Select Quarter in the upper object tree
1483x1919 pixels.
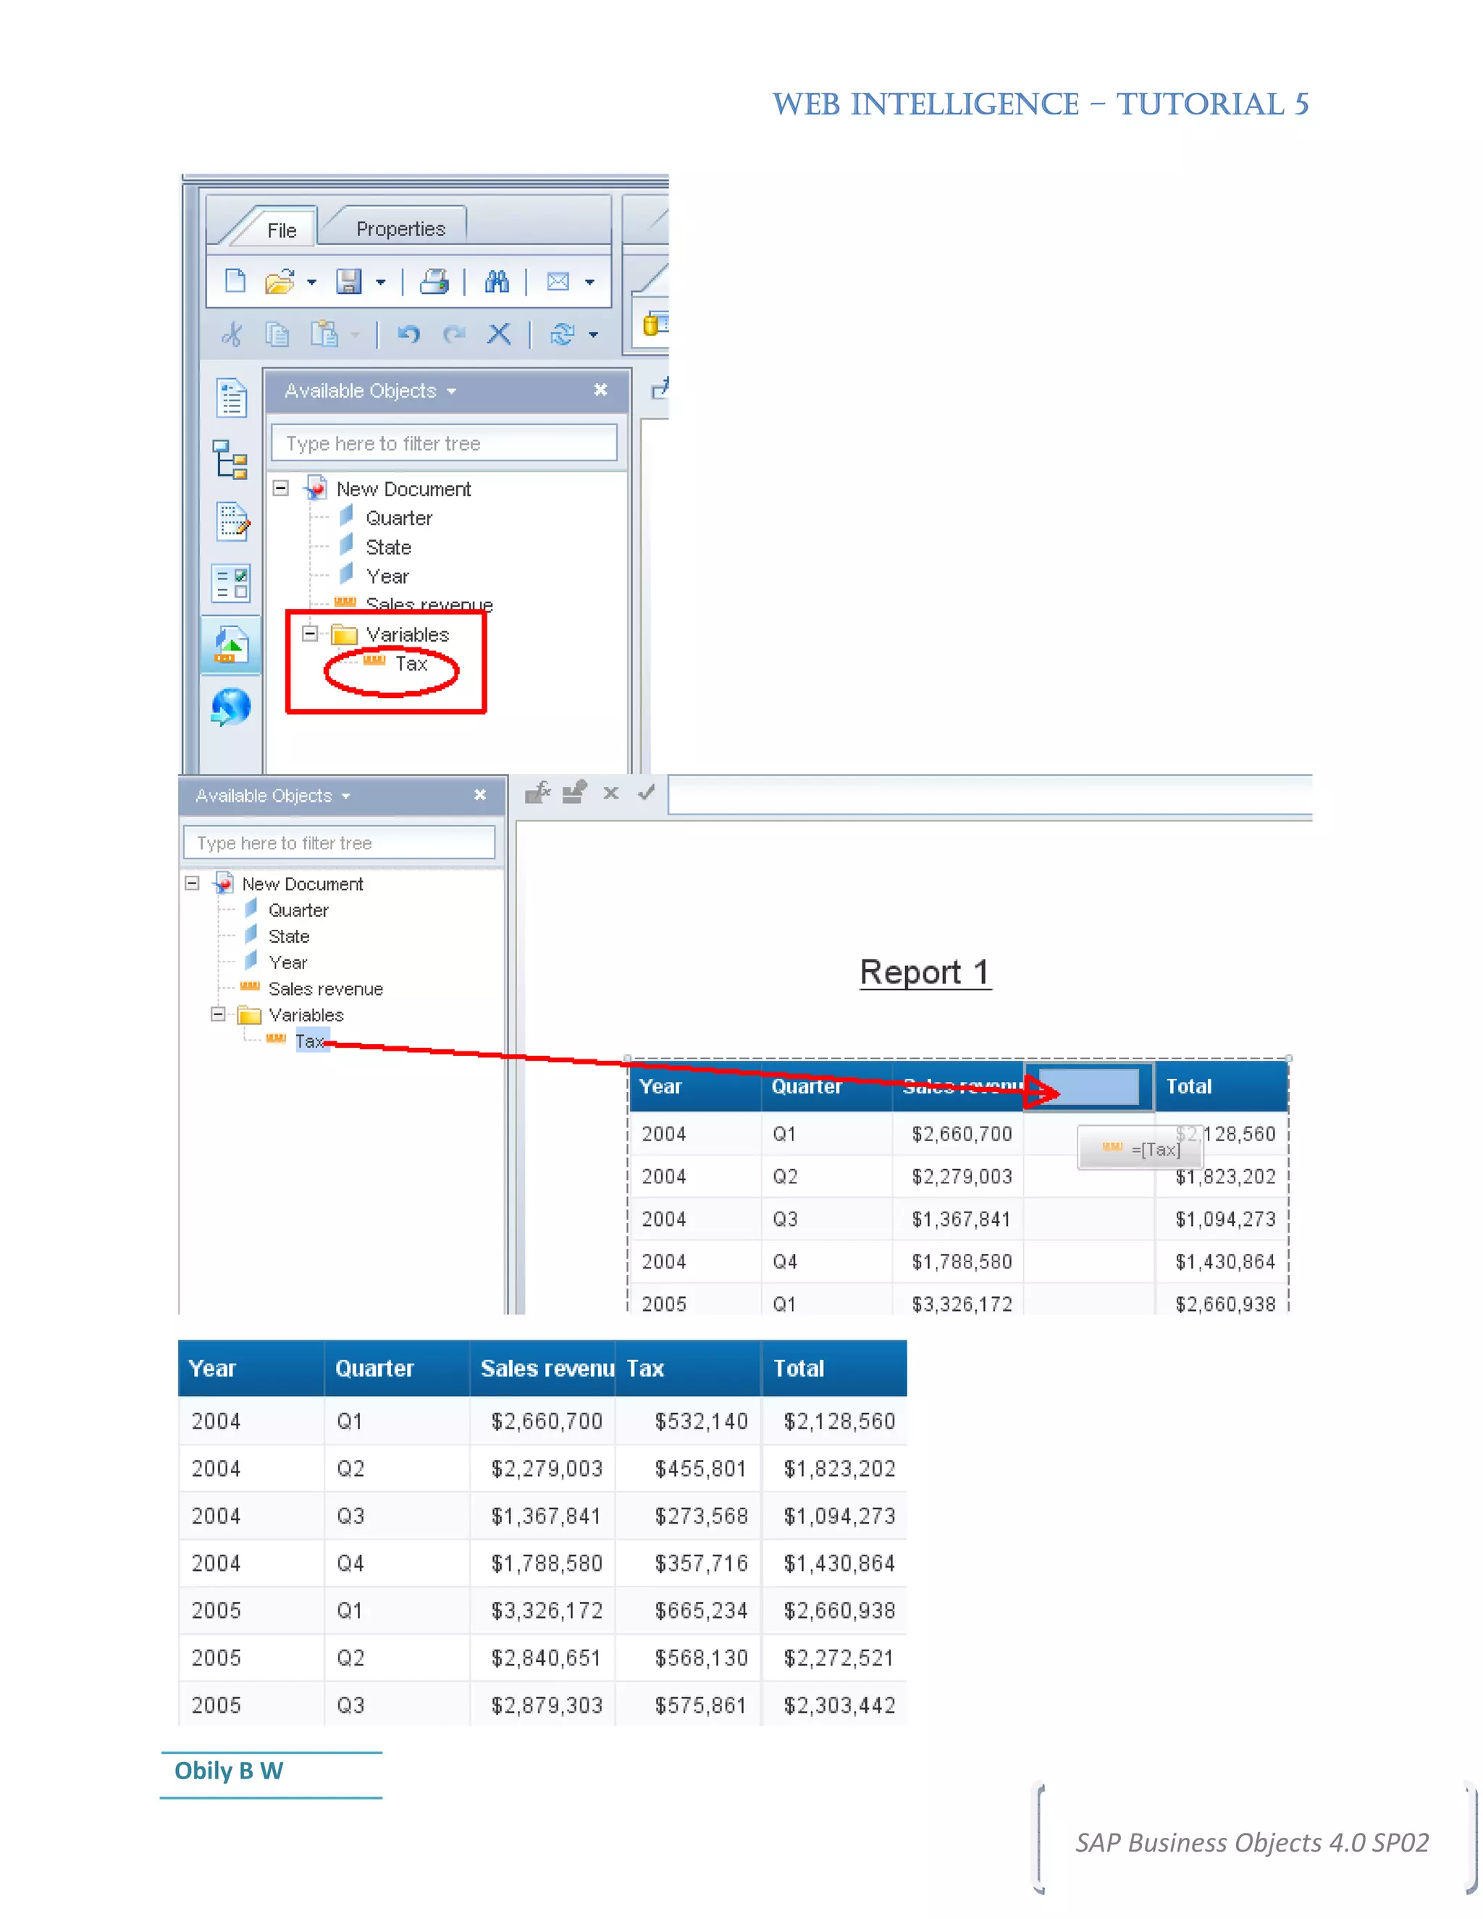click(399, 518)
